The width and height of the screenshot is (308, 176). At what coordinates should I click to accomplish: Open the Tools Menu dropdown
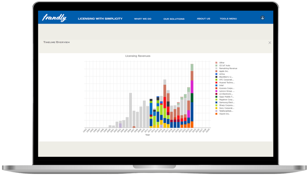(x=228, y=19)
